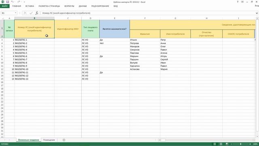
Task: Cancel formula bar entry
Action: point(25,13)
